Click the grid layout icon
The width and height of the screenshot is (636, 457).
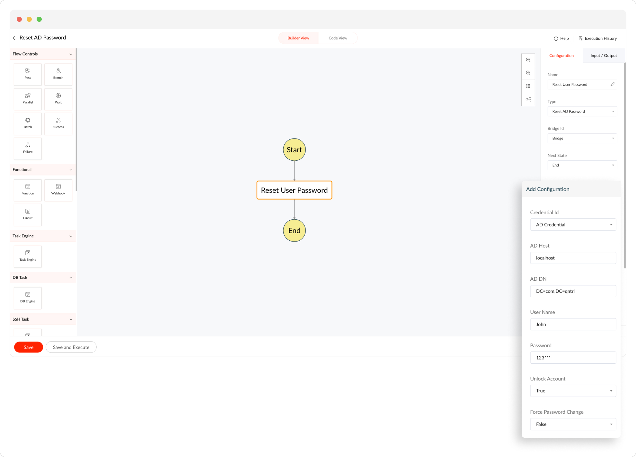pyautogui.click(x=528, y=86)
